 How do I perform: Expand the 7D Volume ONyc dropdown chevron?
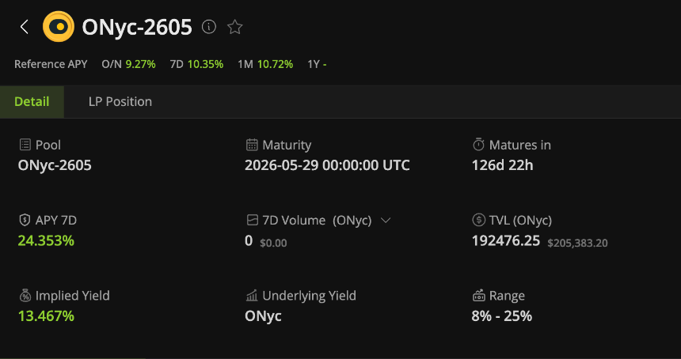386,220
